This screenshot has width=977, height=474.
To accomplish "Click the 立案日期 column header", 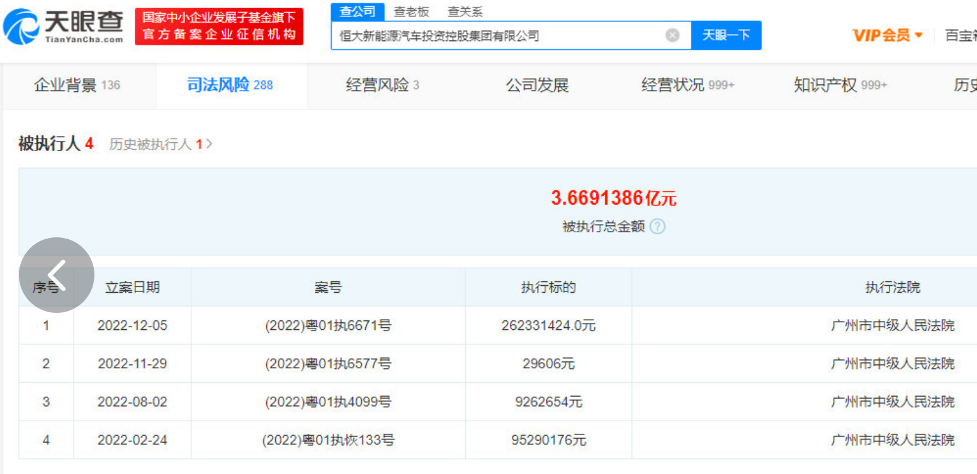I will pos(132,288).
